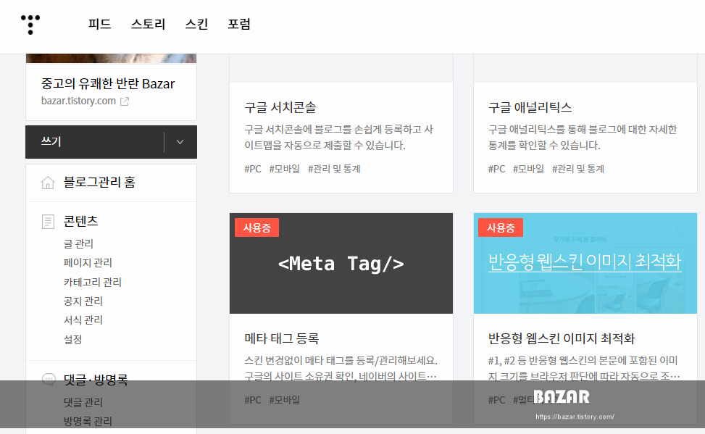
Task: Open 카테고리 관리 in sidebar
Action: pos(93,282)
